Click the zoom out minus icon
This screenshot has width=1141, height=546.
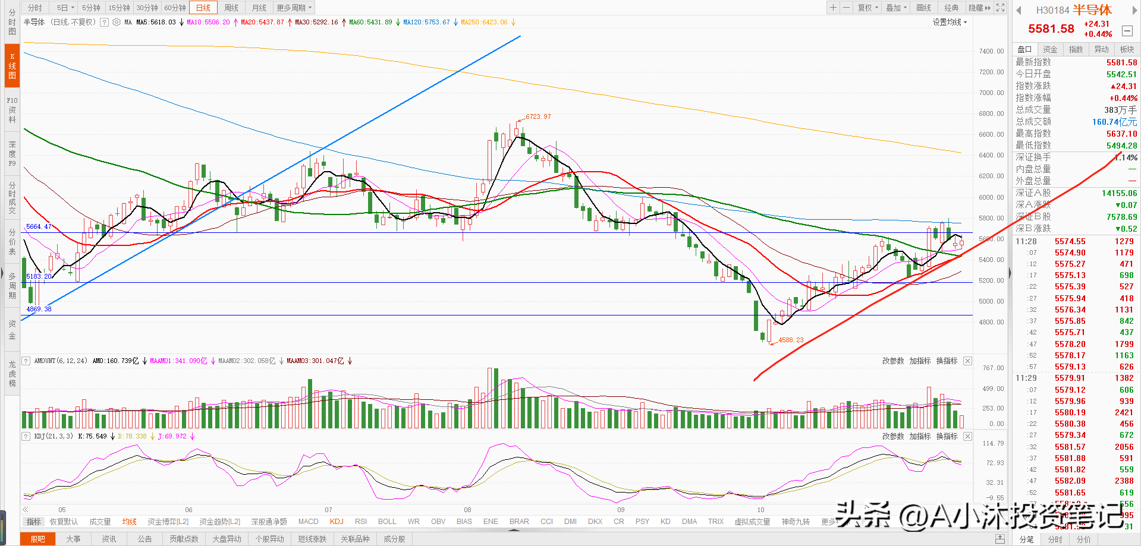pyautogui.click(x=846, y=8)
